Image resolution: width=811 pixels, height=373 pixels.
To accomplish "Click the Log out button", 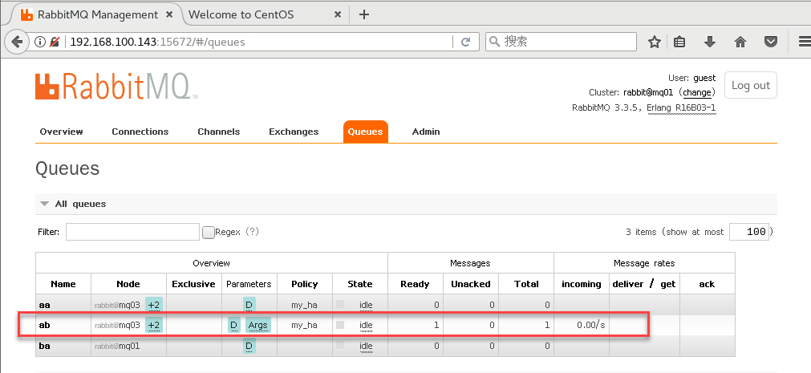I will [x=751, y=85].
